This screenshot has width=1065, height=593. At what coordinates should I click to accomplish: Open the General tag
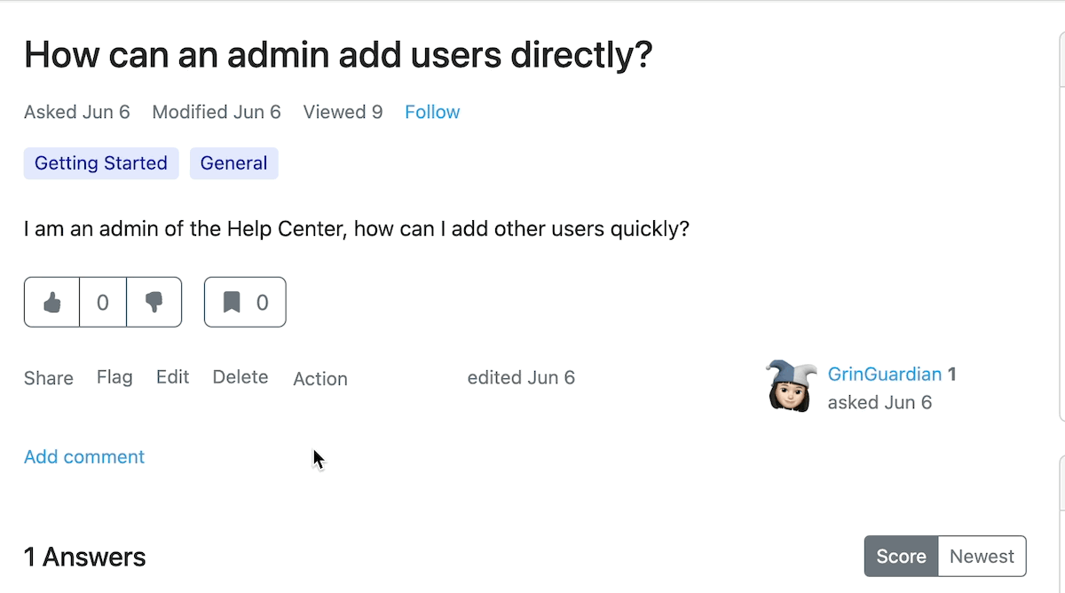[x=233, y=163]
